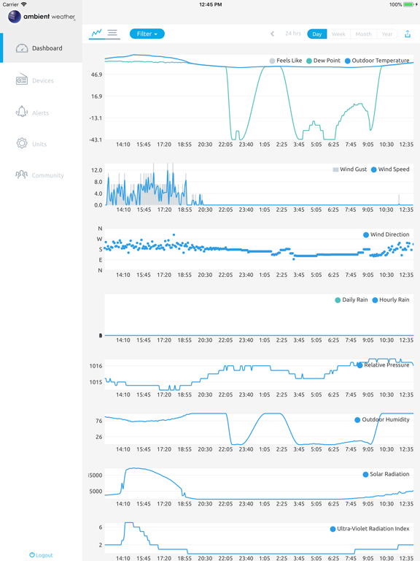Screen dimensions: 420x561
Task: Click the Logout power icon
Action: coord(32,554)
